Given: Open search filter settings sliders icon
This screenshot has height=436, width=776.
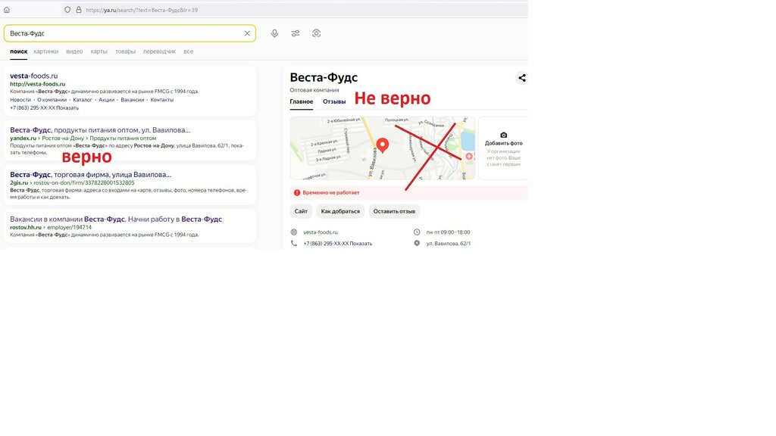Looking at the screenshot, I should coord(296,33).
